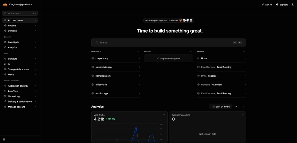Open Compute in the sidebar
Viewport: 297px width, 143px height.
pos(20,59)
